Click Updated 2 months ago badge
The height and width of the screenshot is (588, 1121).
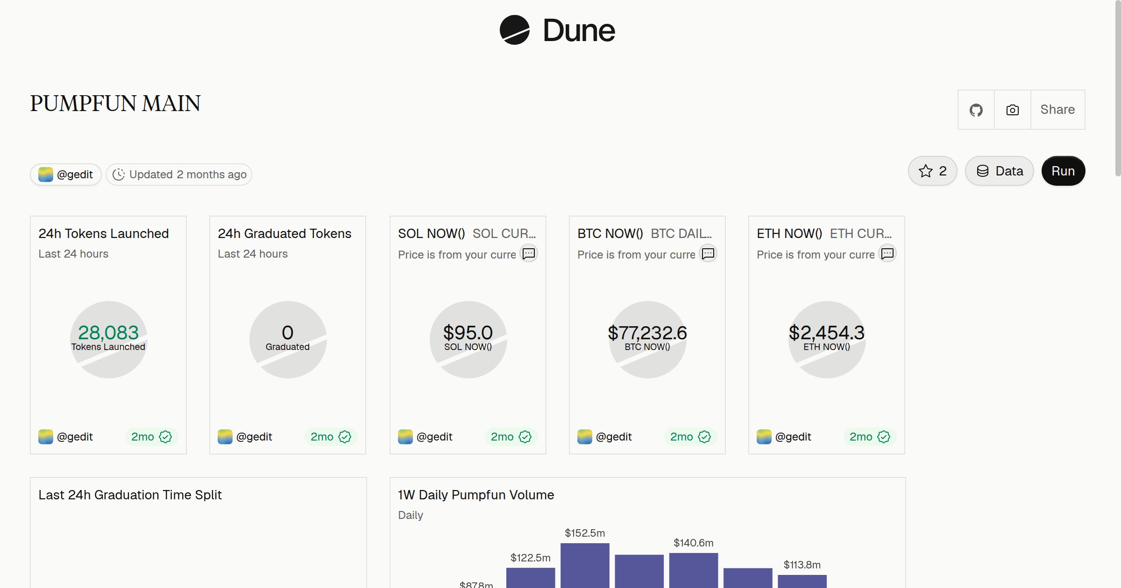click(179, 175)
